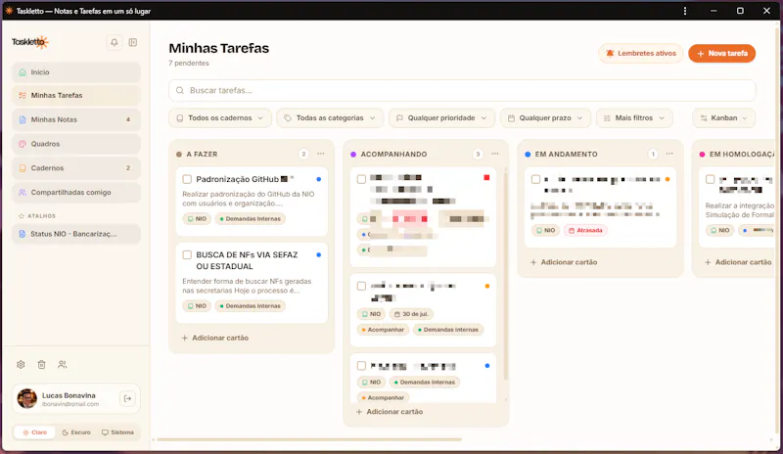
Task: Open the application three-dot menu in the title bar
Action: (685, 11)
